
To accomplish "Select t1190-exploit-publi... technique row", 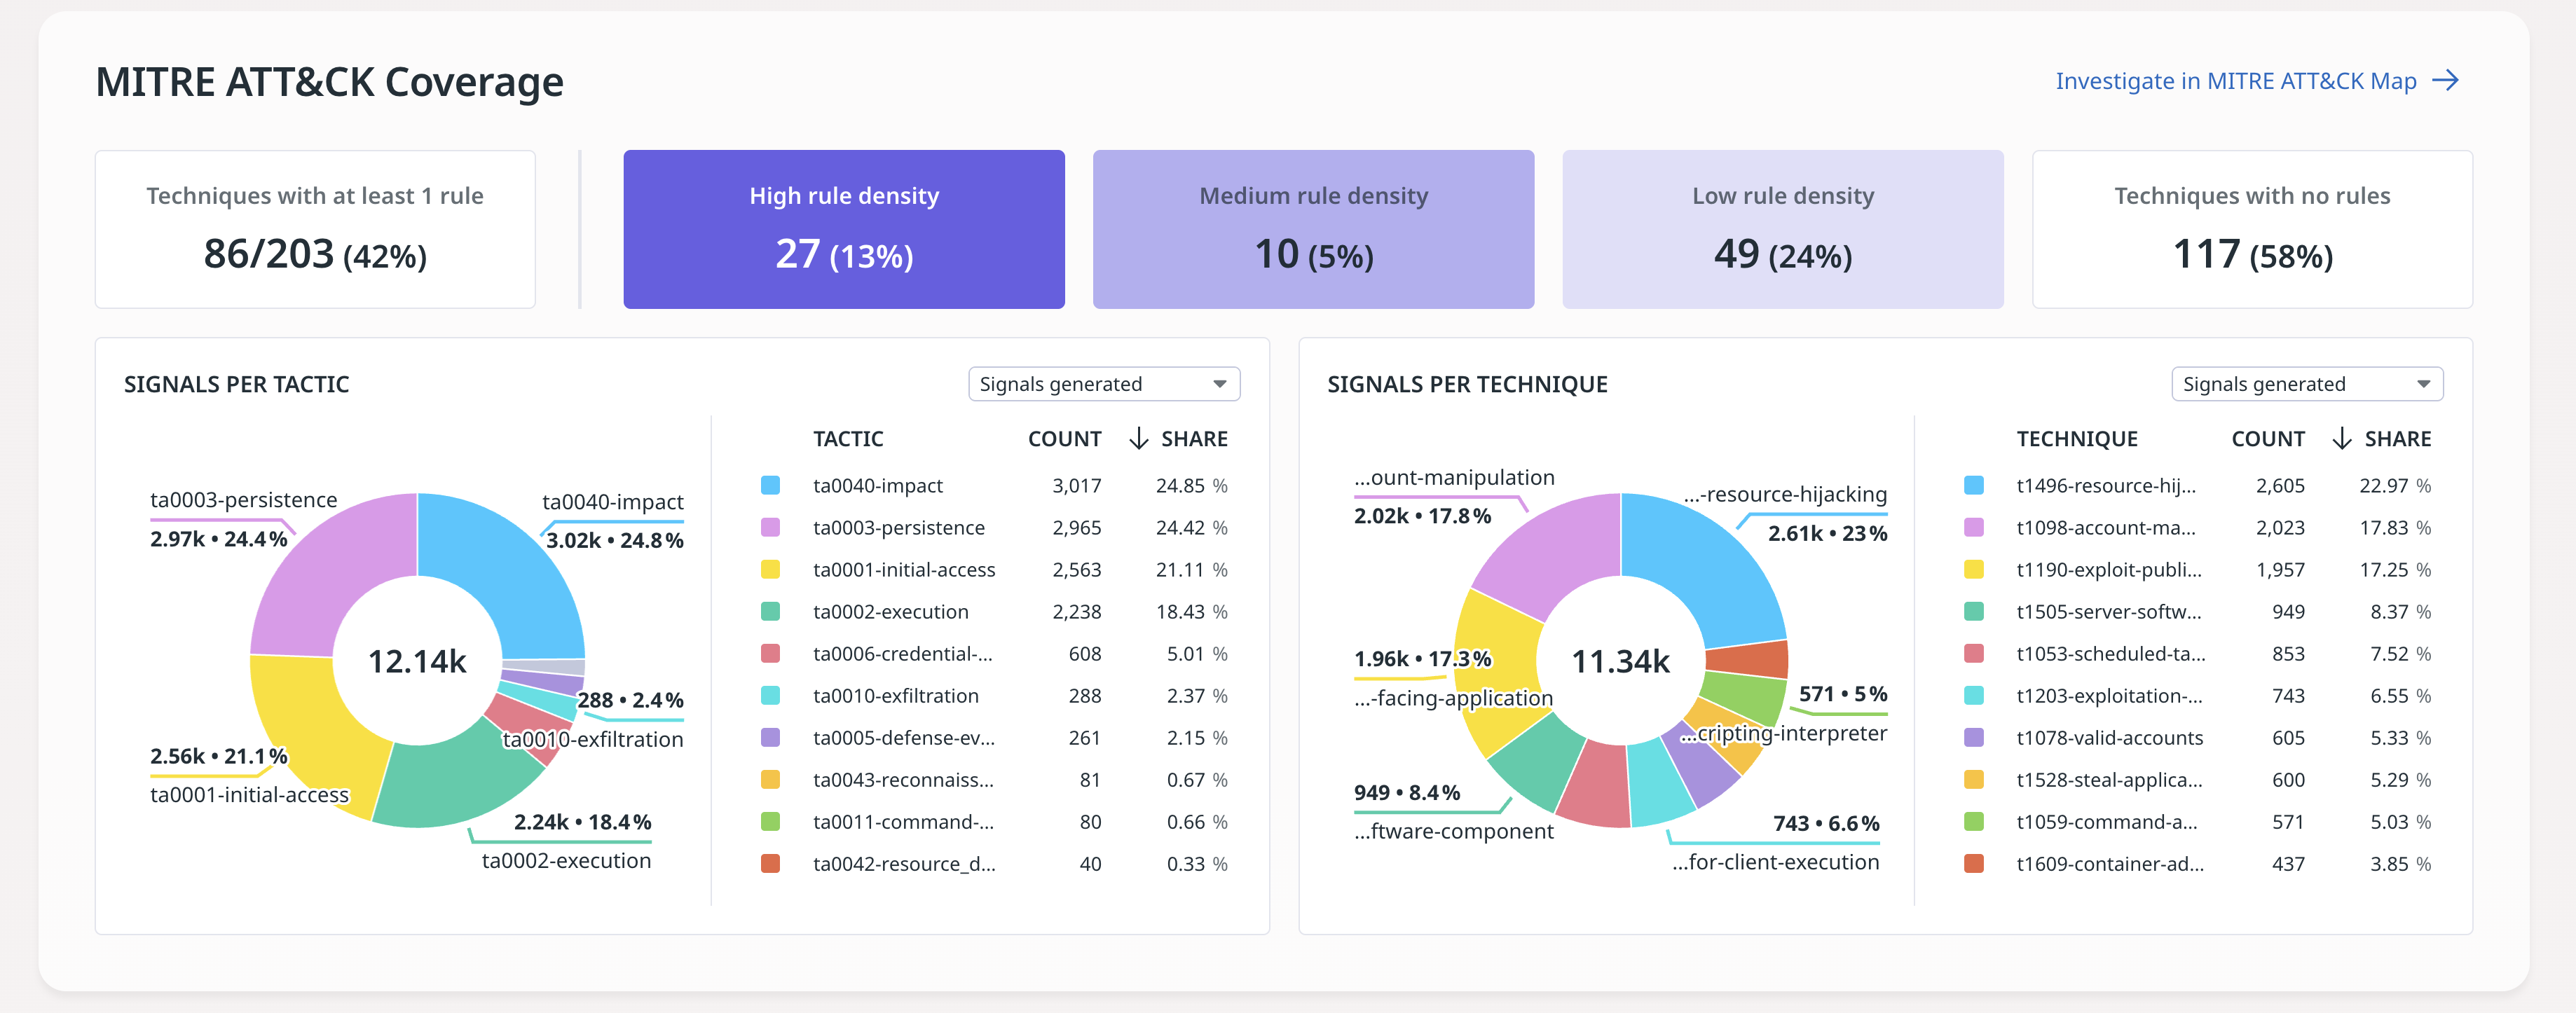I will point(2197,569).
